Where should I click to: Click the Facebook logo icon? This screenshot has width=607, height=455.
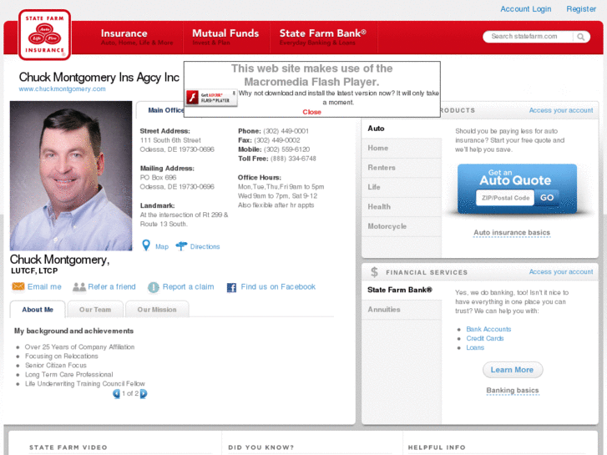click(231, 287)
